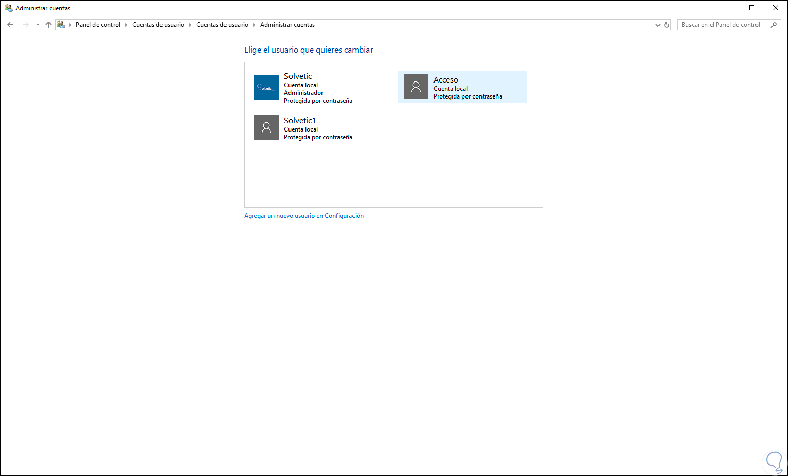This screenshot has width=788, height=476.
Task: Click the window title bar app icon
Action: 8,8
